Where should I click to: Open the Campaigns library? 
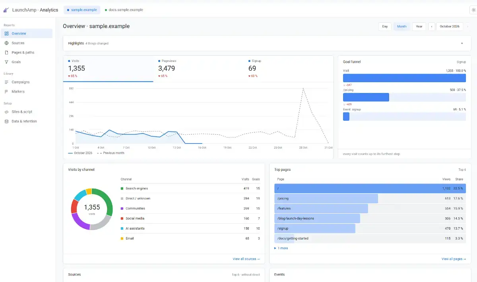pos(27,82)
